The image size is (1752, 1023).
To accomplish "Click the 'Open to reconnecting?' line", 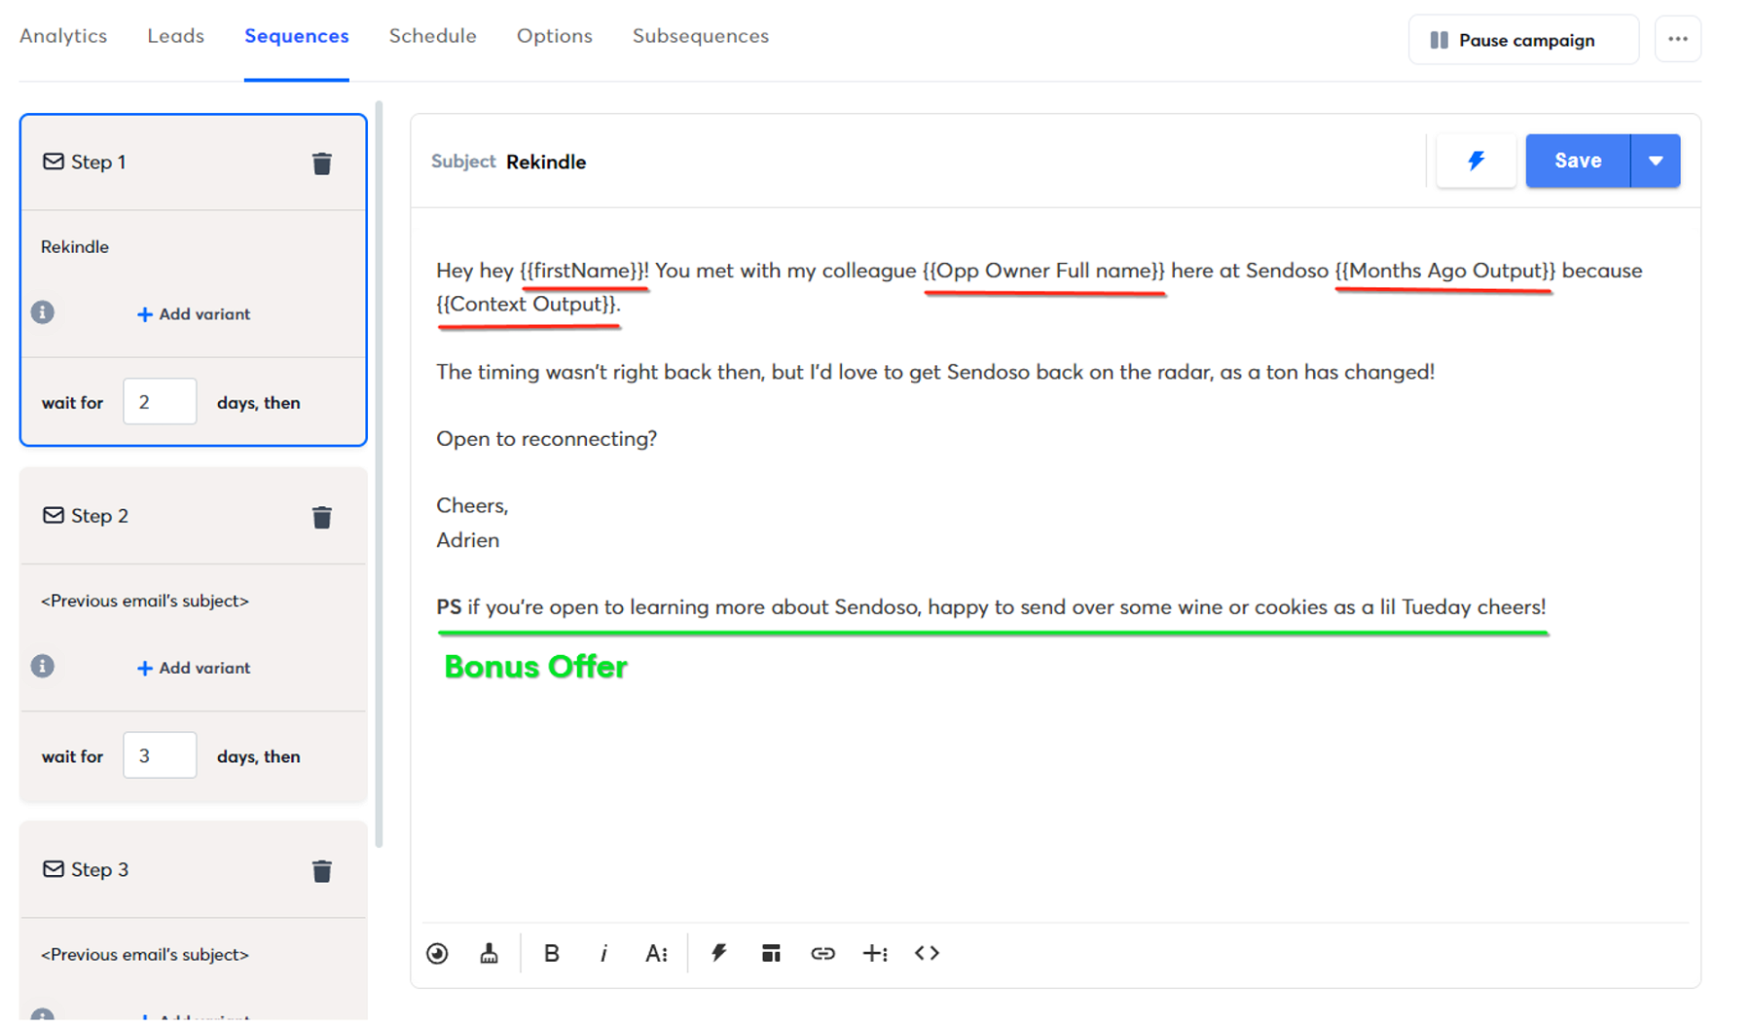I will [547, 439].
